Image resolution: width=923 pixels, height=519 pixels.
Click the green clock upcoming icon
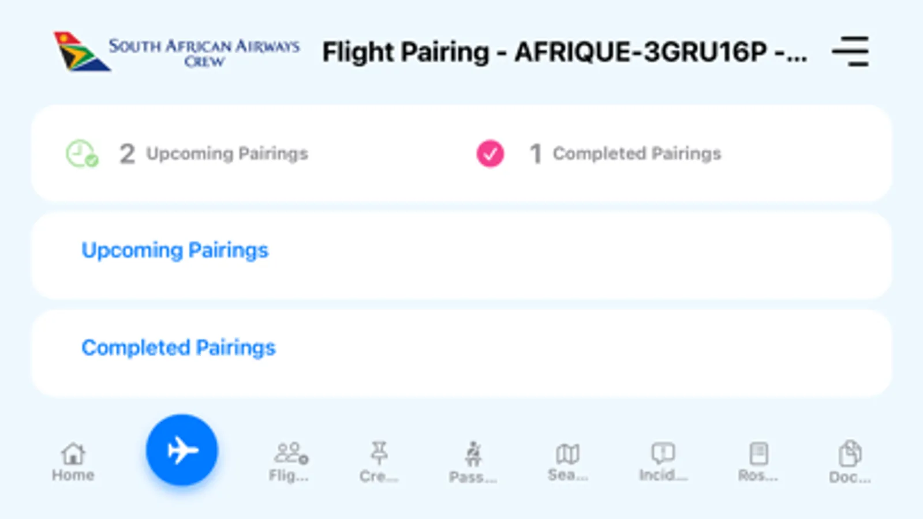(81, 154)
